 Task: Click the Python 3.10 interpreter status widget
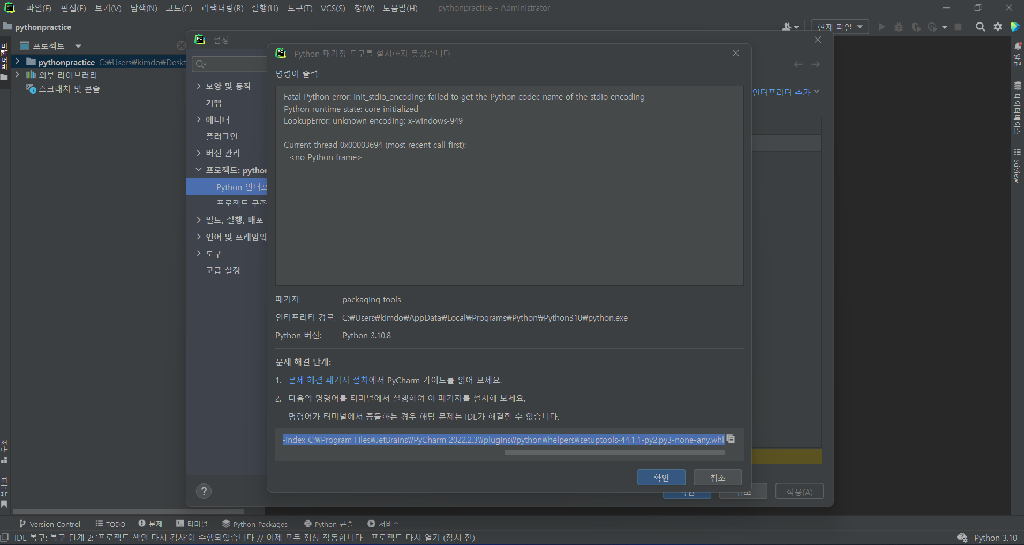(995, 538)
